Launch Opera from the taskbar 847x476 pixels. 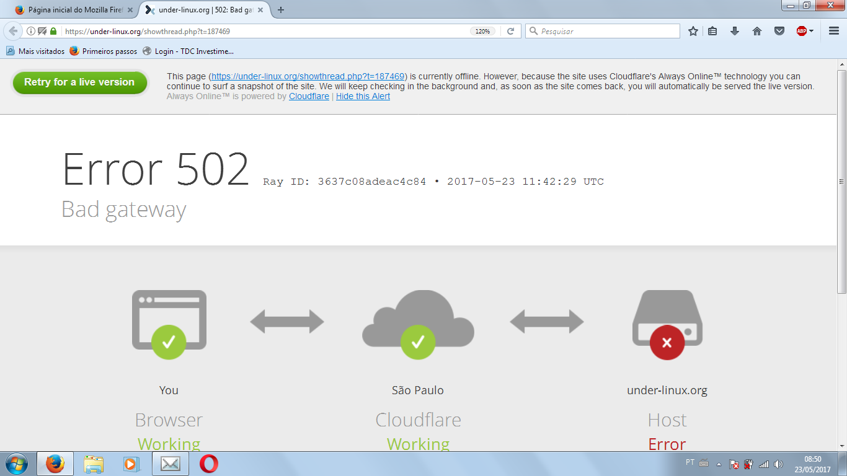(208, 464)
